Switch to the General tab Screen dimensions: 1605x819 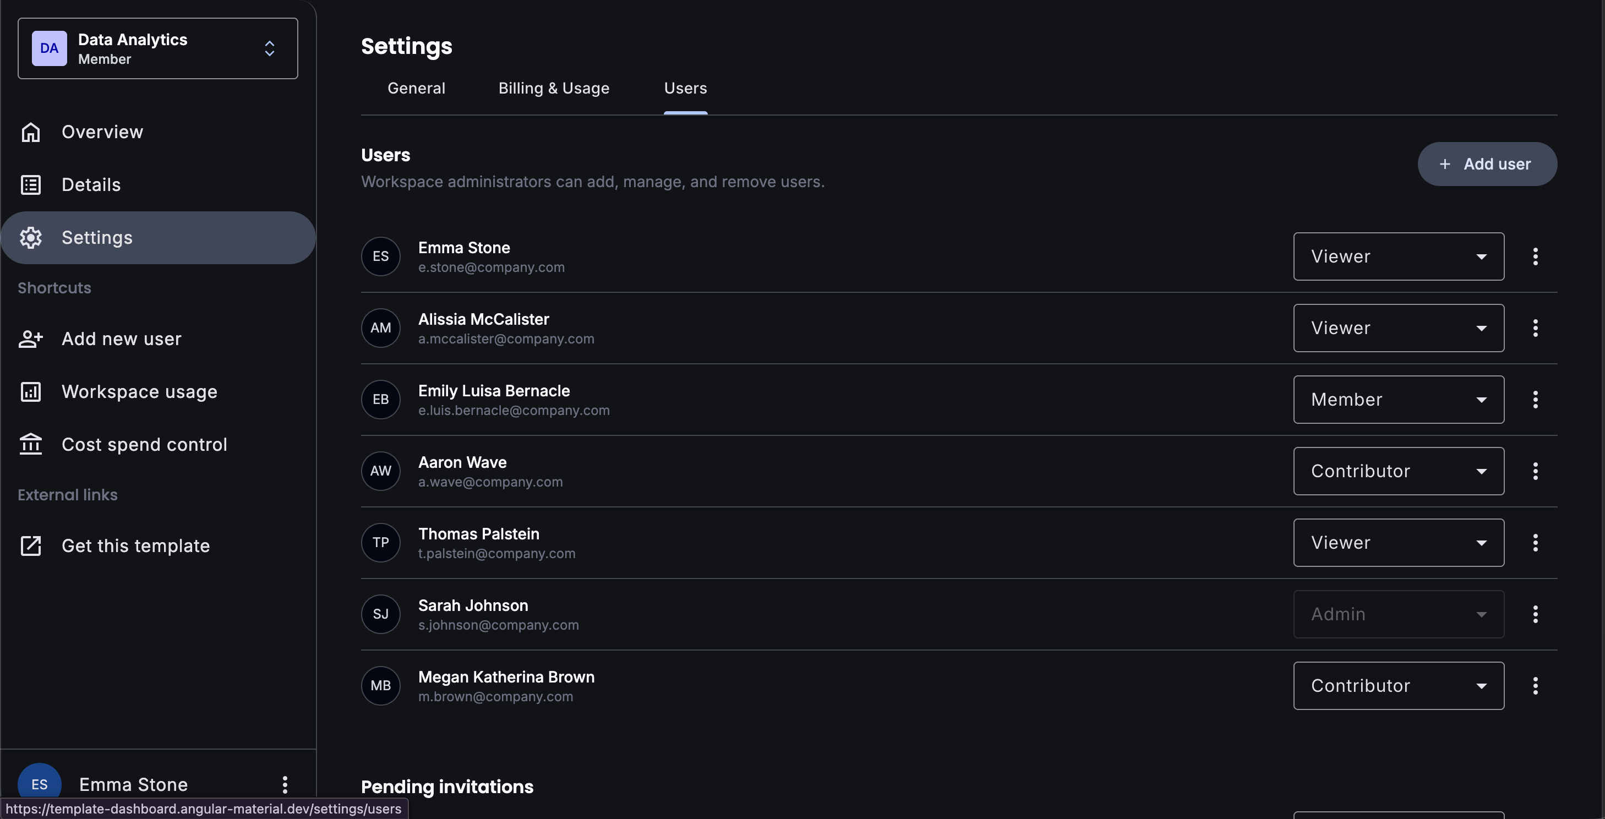pos(416,89)
